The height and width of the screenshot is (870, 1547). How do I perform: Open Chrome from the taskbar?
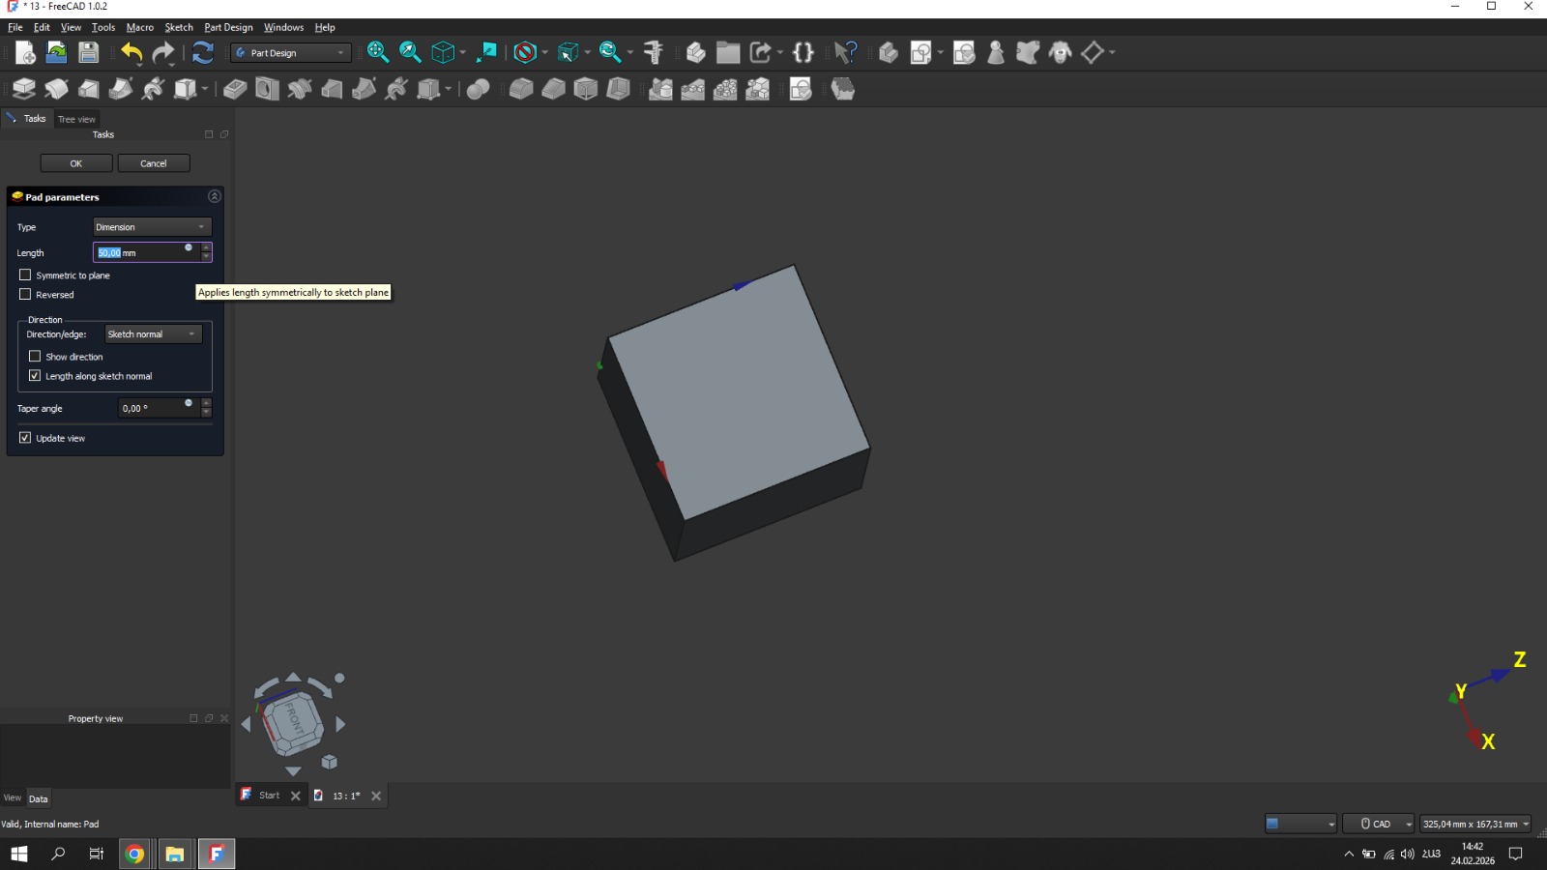pyautogui.click(x=134, y=854)
